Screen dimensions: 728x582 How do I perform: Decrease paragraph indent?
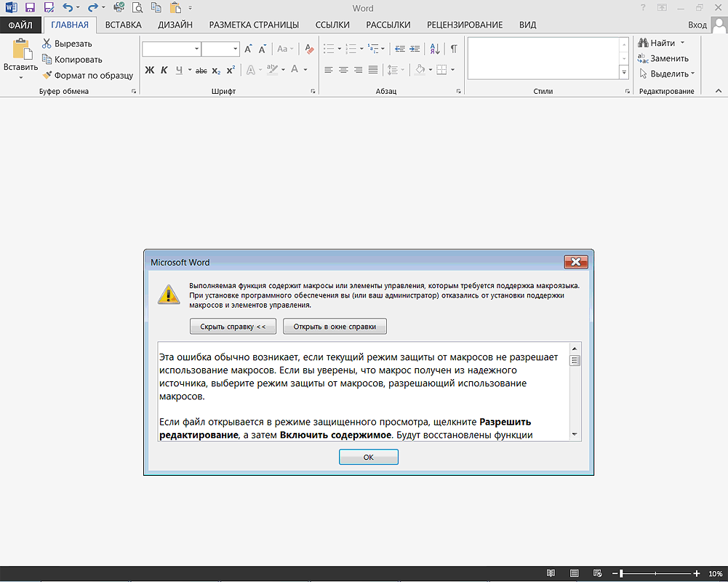coord(400,49)
